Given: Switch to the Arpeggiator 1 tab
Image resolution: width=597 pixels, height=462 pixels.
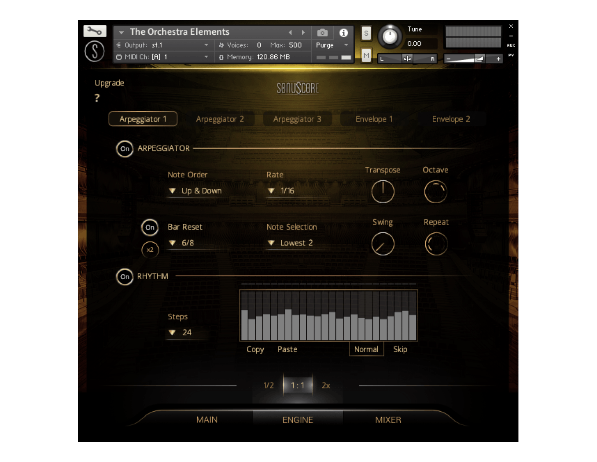Looking at the screenshot, I should tap(143, 119).
